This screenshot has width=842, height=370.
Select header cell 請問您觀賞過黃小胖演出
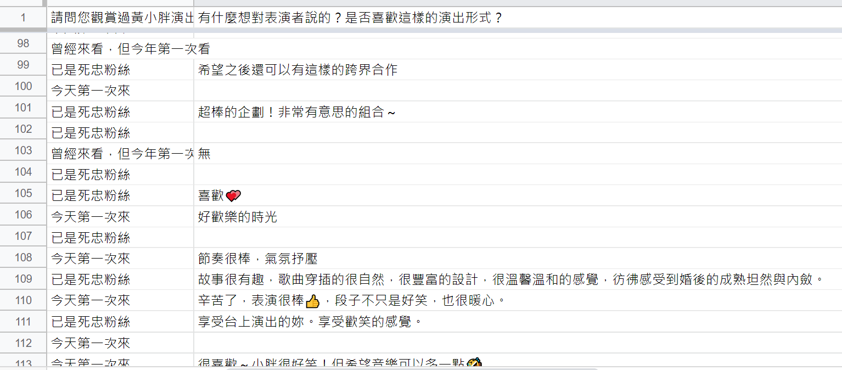pyautogui.click(x=120, y=18)
